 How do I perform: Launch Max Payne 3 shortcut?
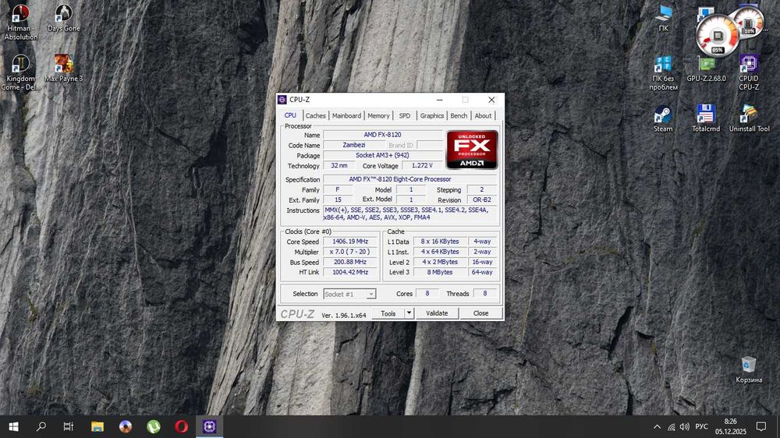point(64,68)
